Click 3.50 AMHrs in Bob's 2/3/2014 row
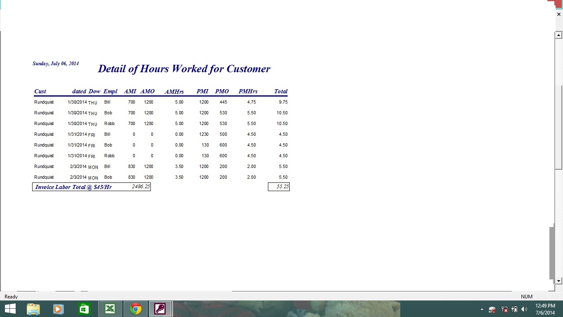Image resolution: width=563 pixels, height=317 pixels. [179, 177]
